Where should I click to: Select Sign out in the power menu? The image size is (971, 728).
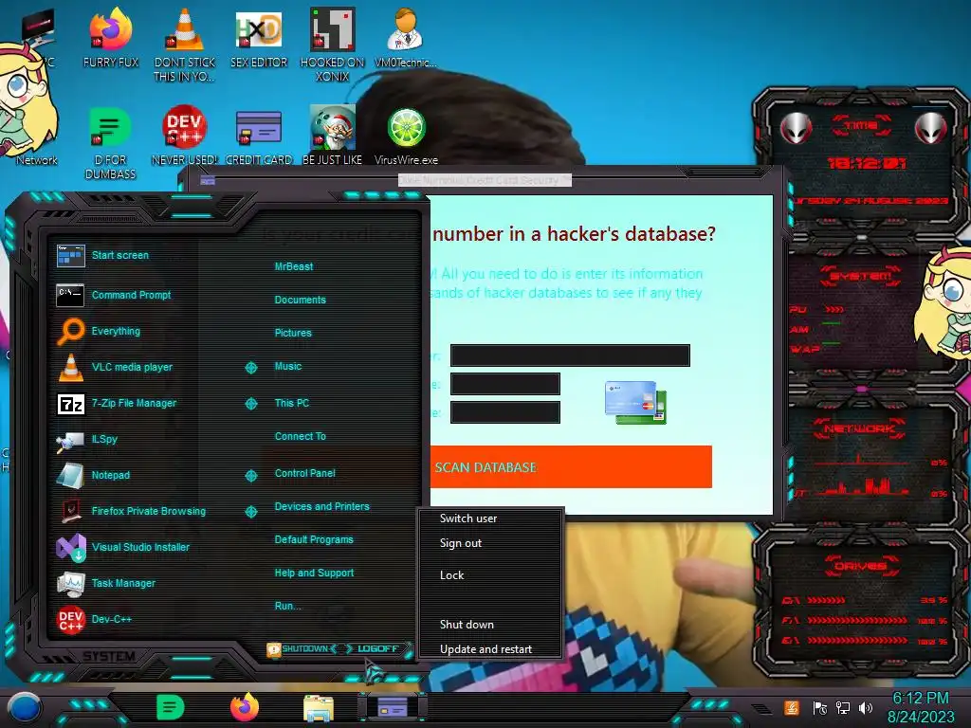(x=460, y=543)
